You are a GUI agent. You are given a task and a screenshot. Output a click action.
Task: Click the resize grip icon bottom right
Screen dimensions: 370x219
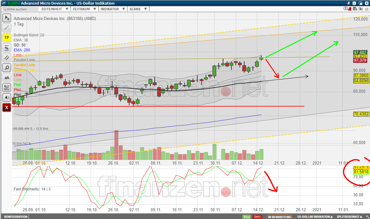[368, 217]
